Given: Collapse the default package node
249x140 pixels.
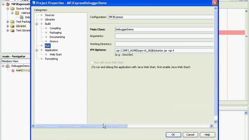Looking at the screenshot, I should [12, 13].
